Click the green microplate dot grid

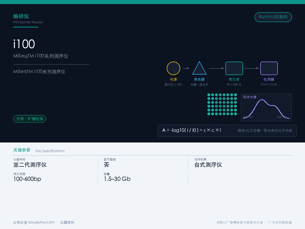(222, 104)
